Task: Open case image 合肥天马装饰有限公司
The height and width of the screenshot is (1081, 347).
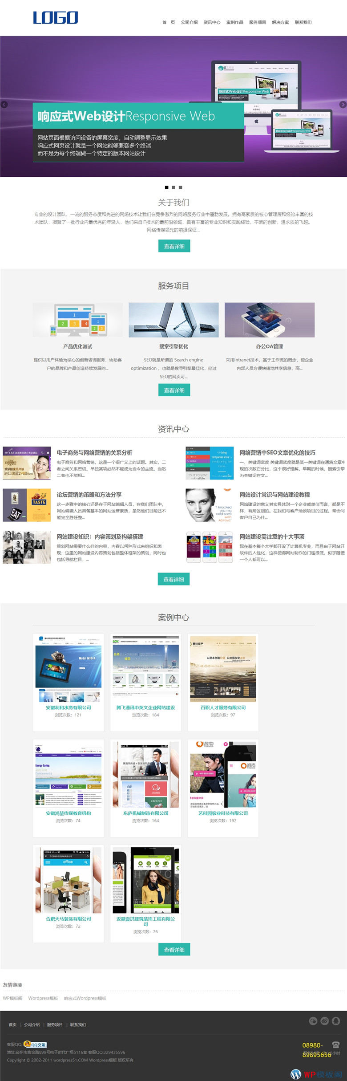Action: click(x=69, y=880)
